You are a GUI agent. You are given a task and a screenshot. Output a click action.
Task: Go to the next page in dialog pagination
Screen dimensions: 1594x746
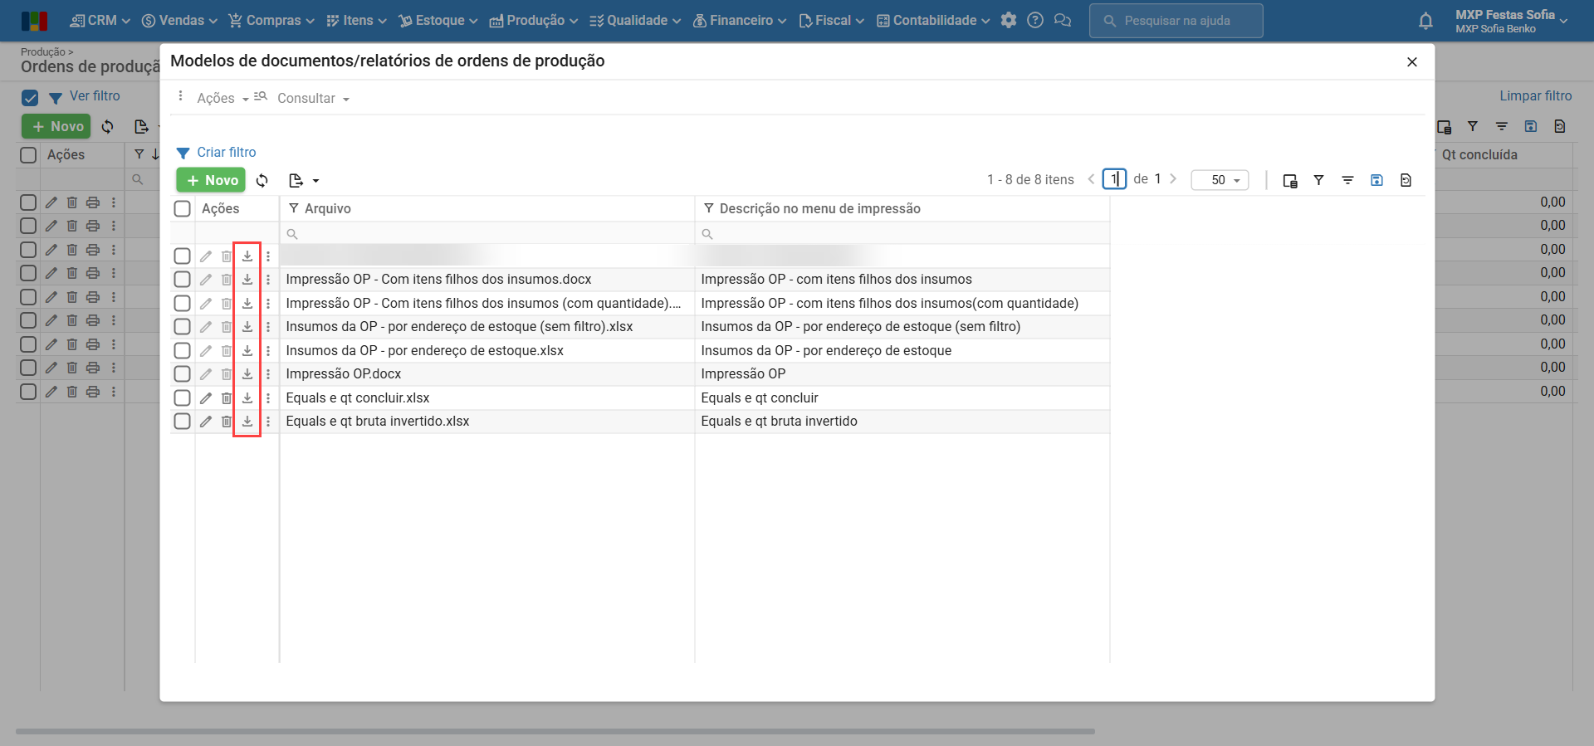click(1173, 179)
